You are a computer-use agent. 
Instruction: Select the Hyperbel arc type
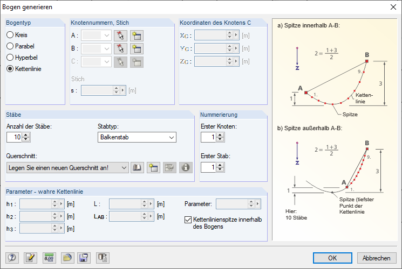[x=22, y=57]
